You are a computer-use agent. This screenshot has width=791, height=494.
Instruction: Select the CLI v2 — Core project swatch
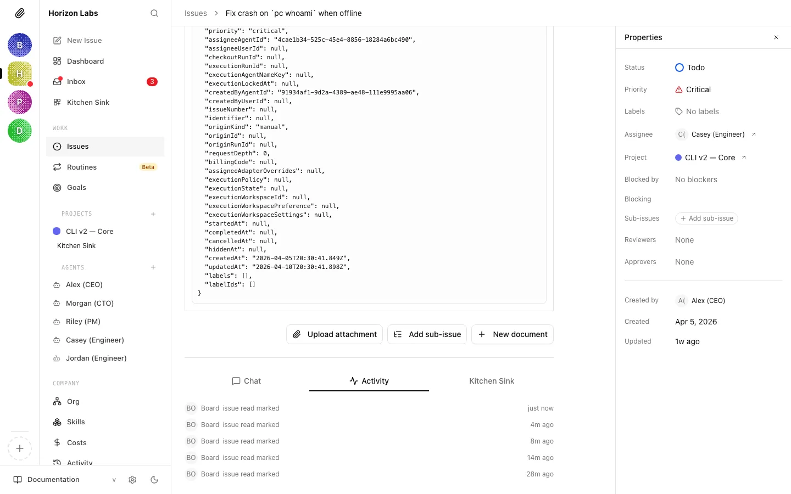(x=57, y=232)
